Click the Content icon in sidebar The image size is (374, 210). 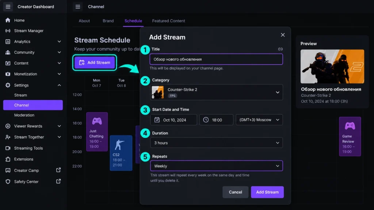pyautogui.click(x=8, y=63)
